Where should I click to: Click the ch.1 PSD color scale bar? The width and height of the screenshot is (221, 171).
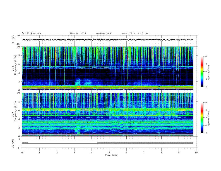point(202,72)
